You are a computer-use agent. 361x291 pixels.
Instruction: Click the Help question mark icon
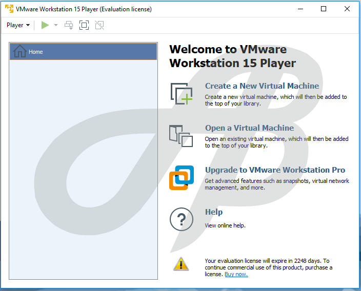tap(182, 219)
